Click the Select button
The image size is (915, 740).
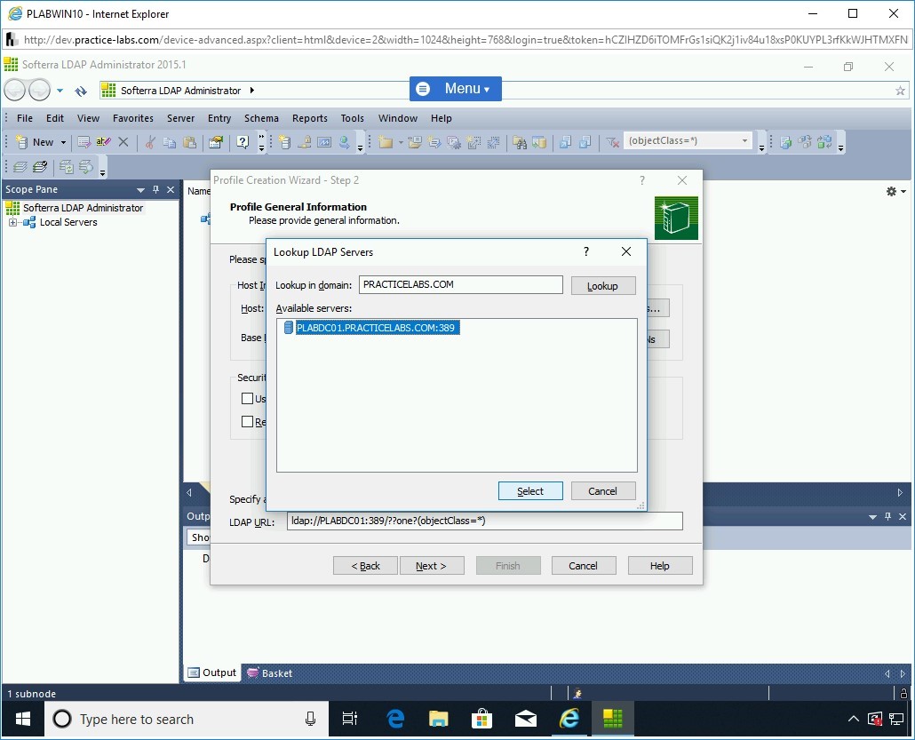click(529, 491)
